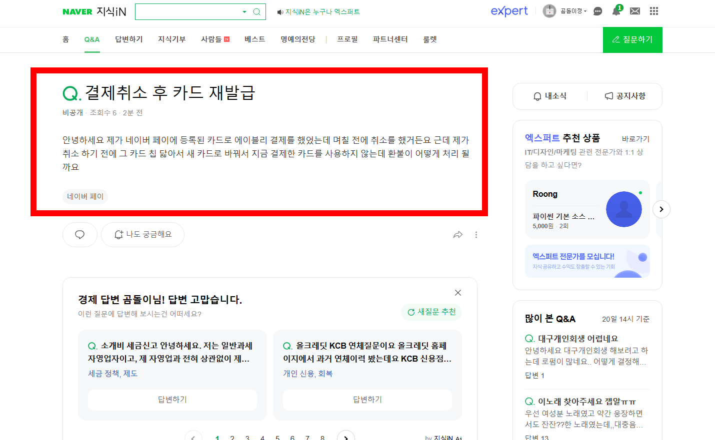715x440 pixels.
Task: Open 공지사항 in the sidebar
Action: (625, 96)
